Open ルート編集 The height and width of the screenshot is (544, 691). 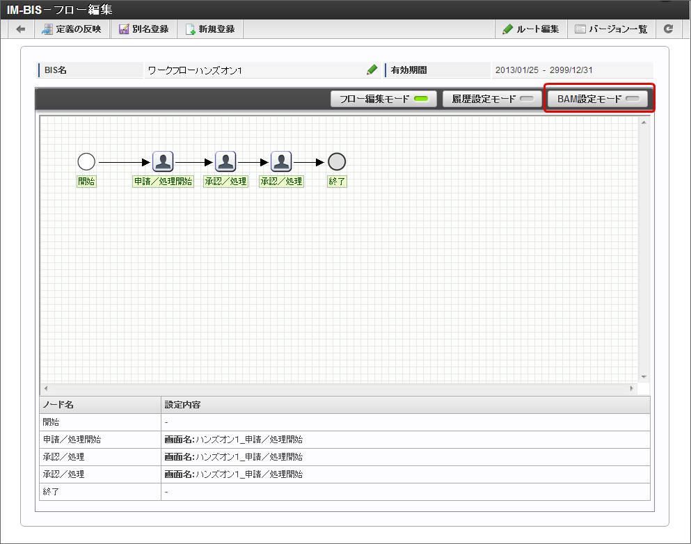point(531,29)
